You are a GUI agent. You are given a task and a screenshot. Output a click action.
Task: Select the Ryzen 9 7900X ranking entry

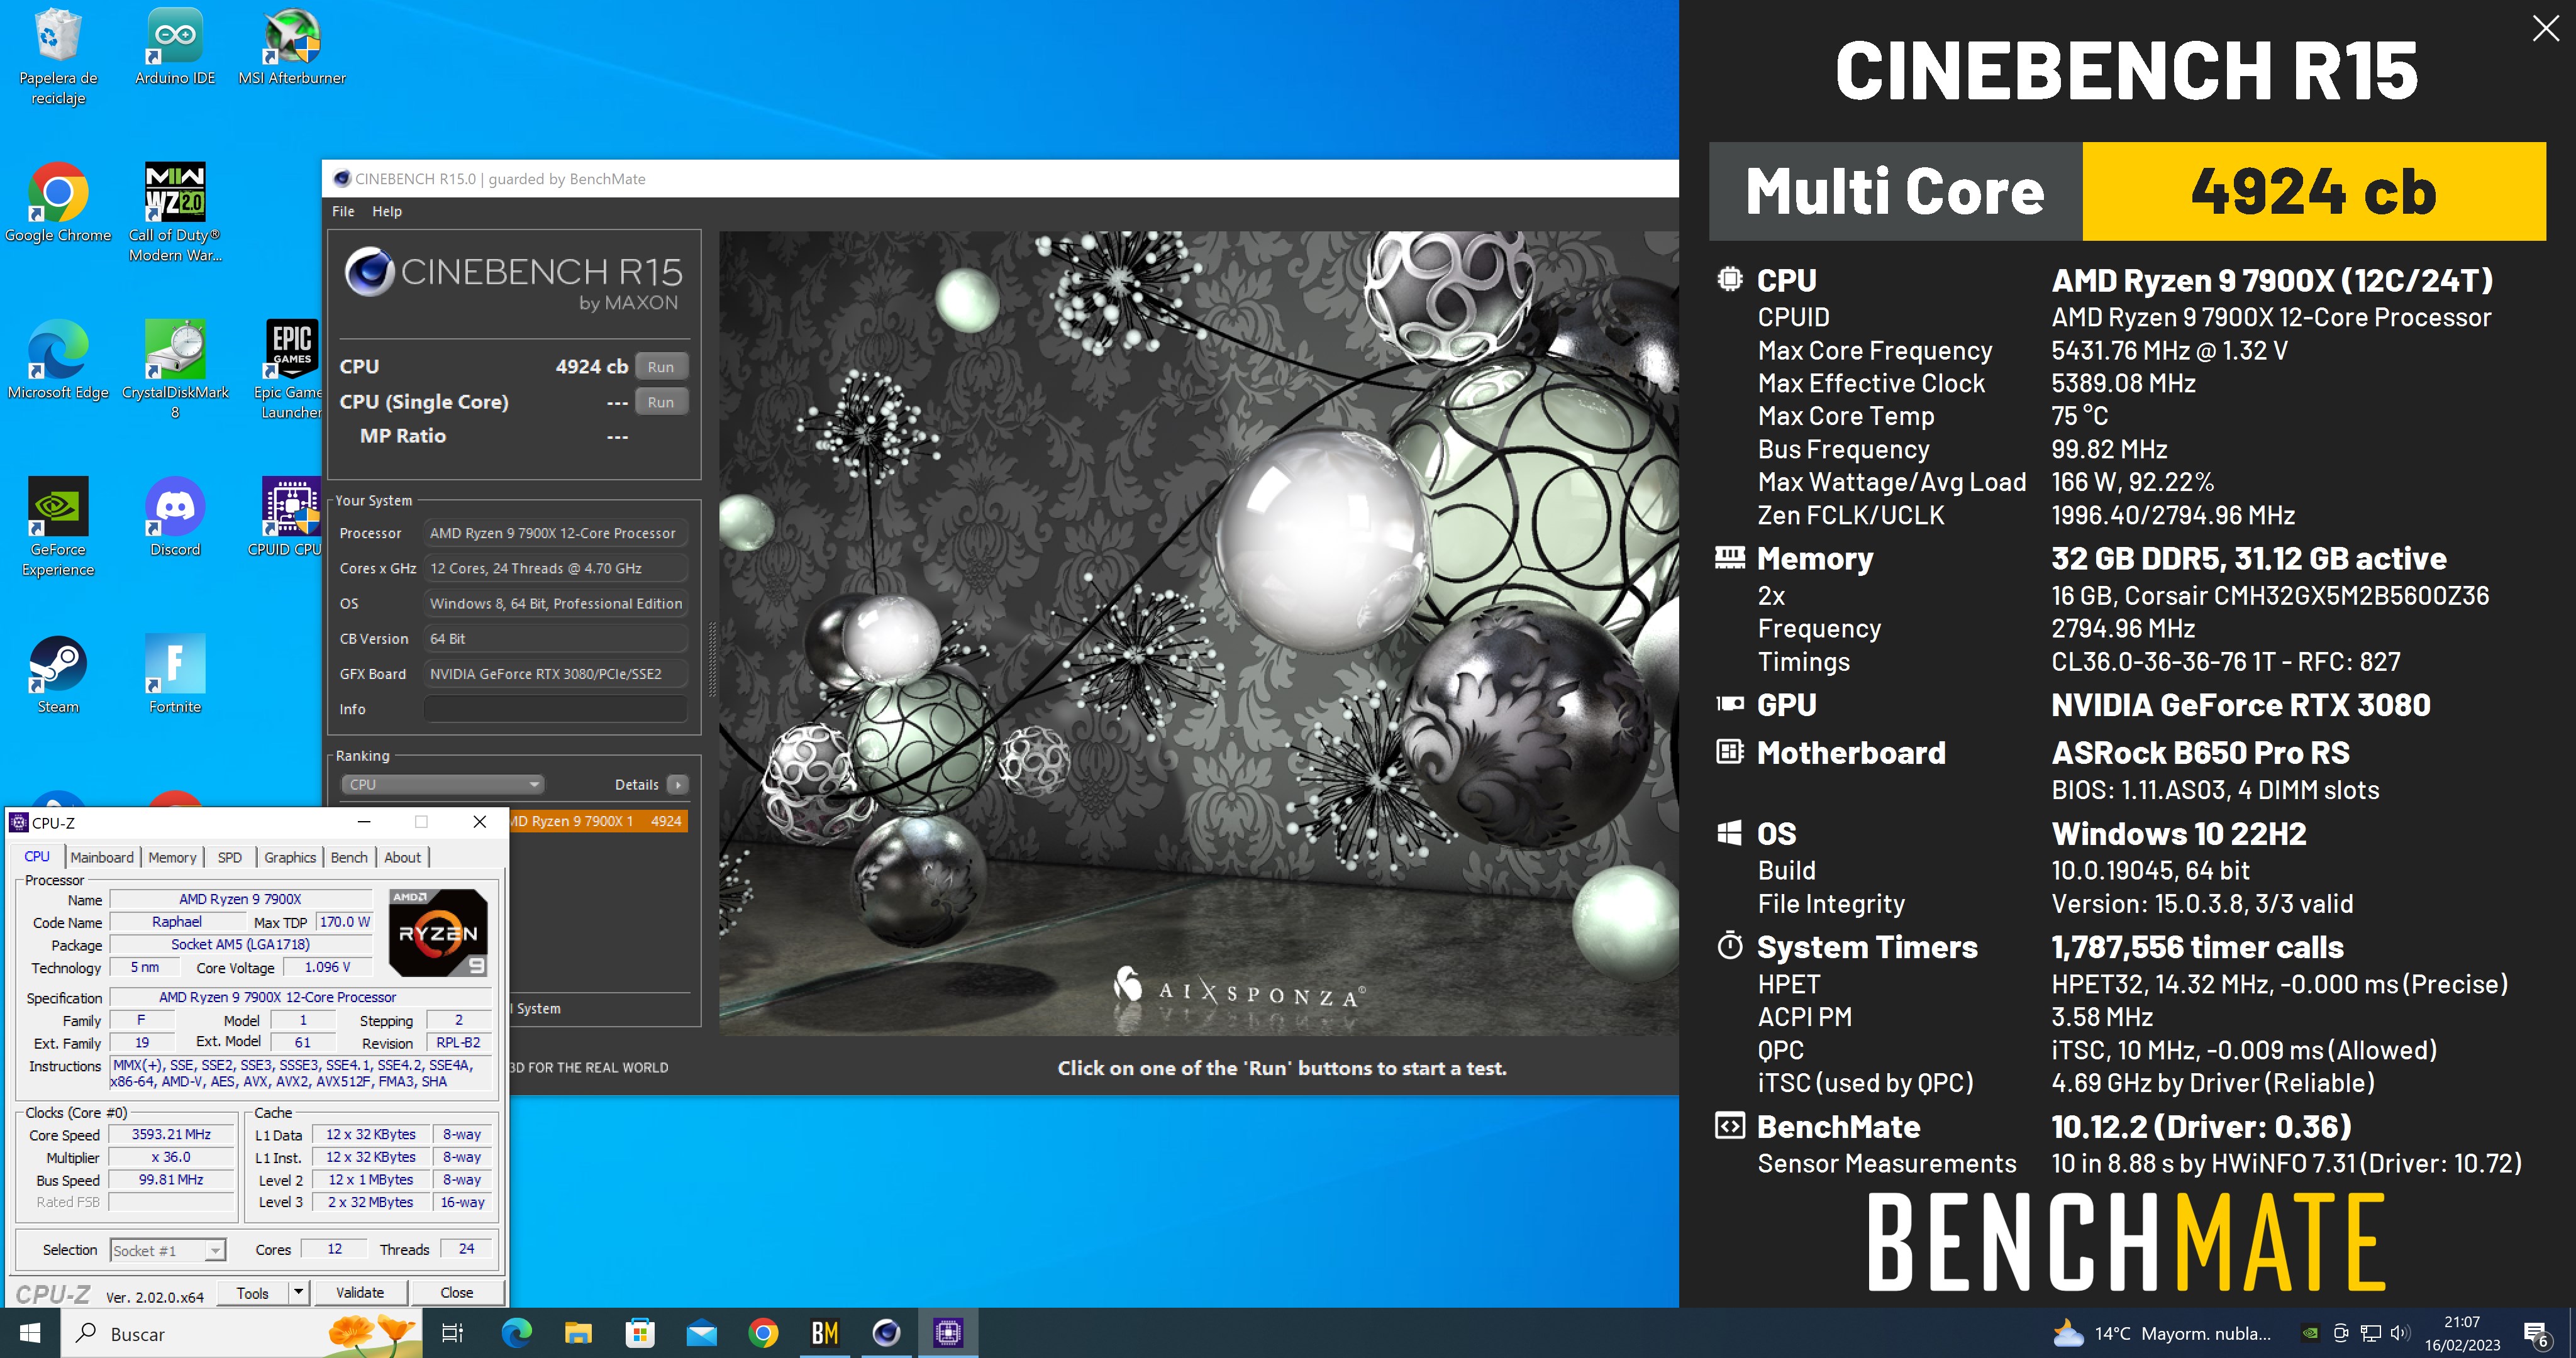pos(597,821)
